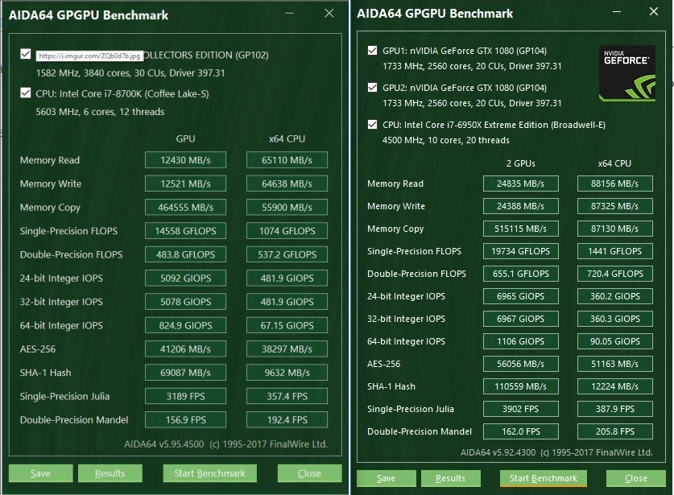Screen dimensions: 674x495
Task: Click the 483.8 GFLOPS double-precision result
Action: pos(186,254)
